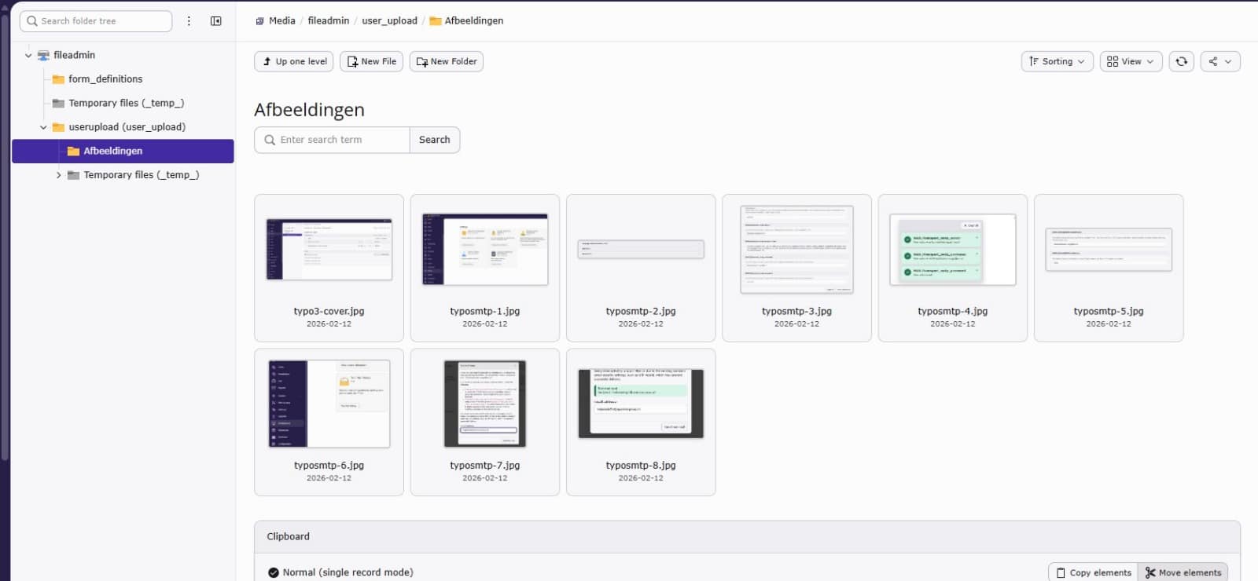Click the refresh button in the toolbar

coord(1182,61)
